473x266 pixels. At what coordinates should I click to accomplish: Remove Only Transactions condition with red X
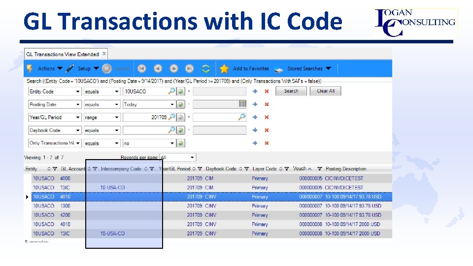click(267, 143)
